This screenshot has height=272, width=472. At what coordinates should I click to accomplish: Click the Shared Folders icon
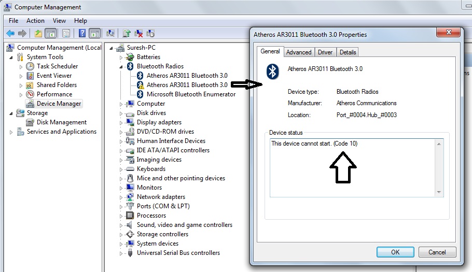[x=30, y=85]
